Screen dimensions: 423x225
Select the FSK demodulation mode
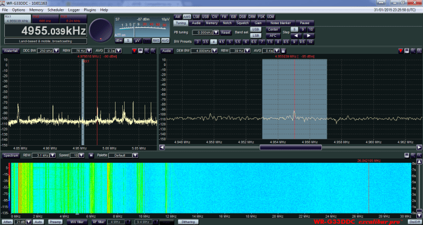261,17
